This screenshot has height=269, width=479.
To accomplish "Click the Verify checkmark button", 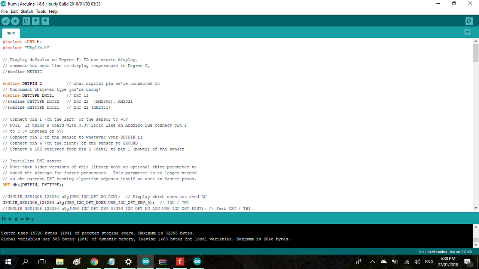I will 6,21.
